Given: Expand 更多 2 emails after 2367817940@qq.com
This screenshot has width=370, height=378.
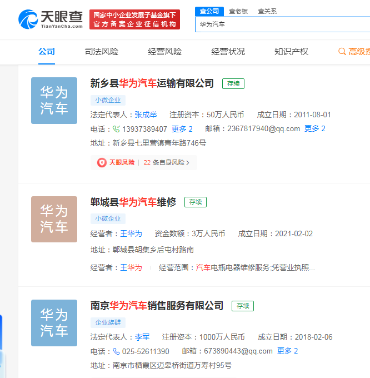Looking at the screenshot, I should tap(315, 128).
